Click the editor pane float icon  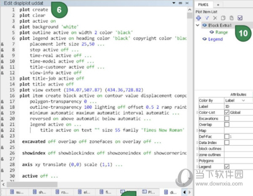pyautogui.click(x=180, y=3)
